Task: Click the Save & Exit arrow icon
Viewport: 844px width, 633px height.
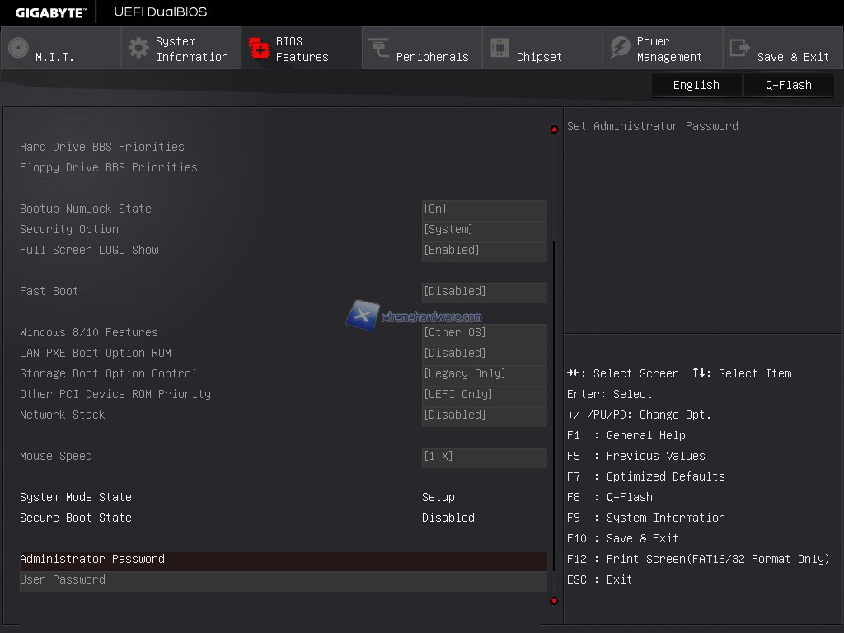Action: [740, 48]
